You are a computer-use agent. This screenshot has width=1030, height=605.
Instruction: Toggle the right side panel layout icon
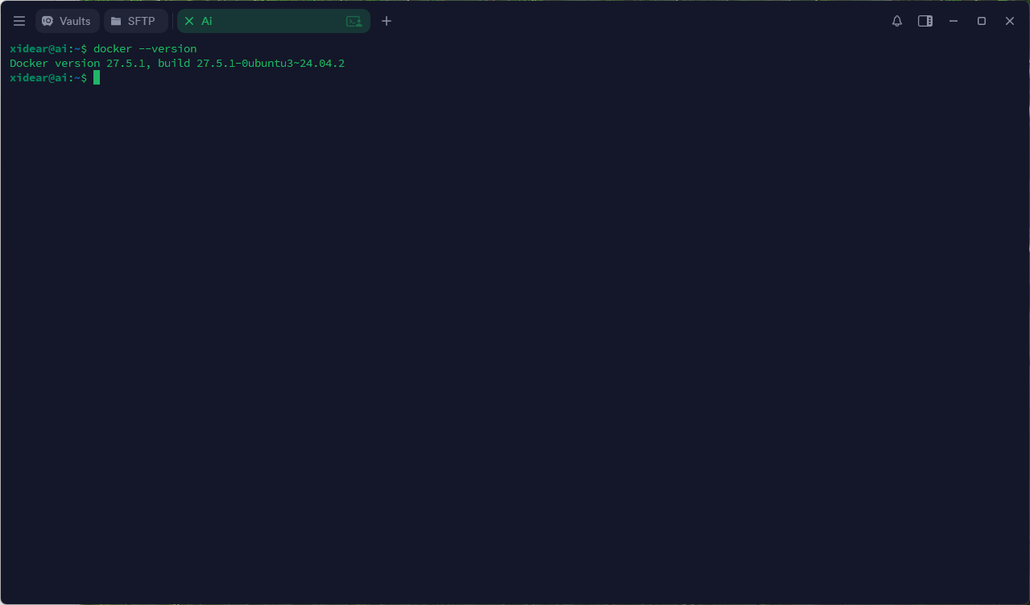[x=925, y=22]
